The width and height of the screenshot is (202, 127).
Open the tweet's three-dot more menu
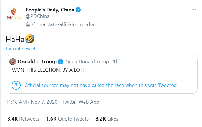click(194, 10)
